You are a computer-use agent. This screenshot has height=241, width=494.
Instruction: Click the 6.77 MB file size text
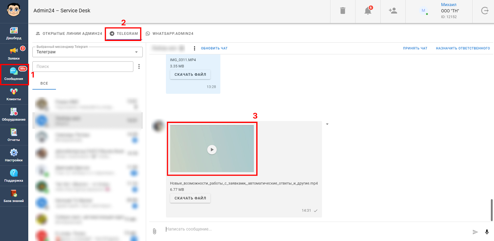click(x=177, y=190)
